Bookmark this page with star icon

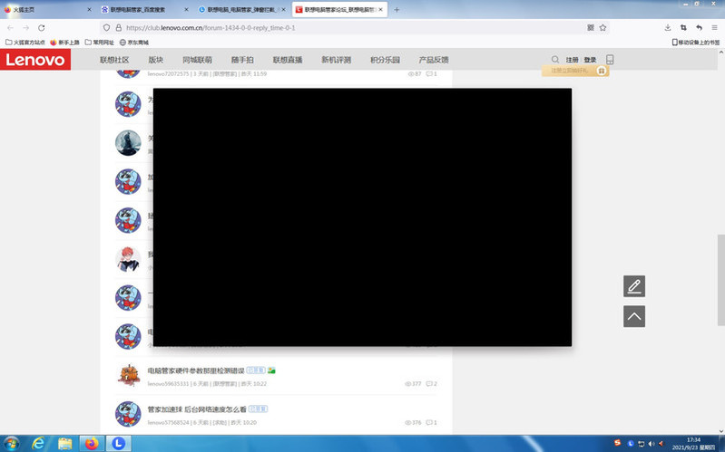pyautogui.click(x=603, y=28)
